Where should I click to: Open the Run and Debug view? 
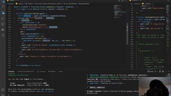pos(3,18)
